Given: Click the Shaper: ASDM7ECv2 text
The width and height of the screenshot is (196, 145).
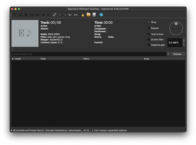Looking at the screenshot, I should coord(52,40).
